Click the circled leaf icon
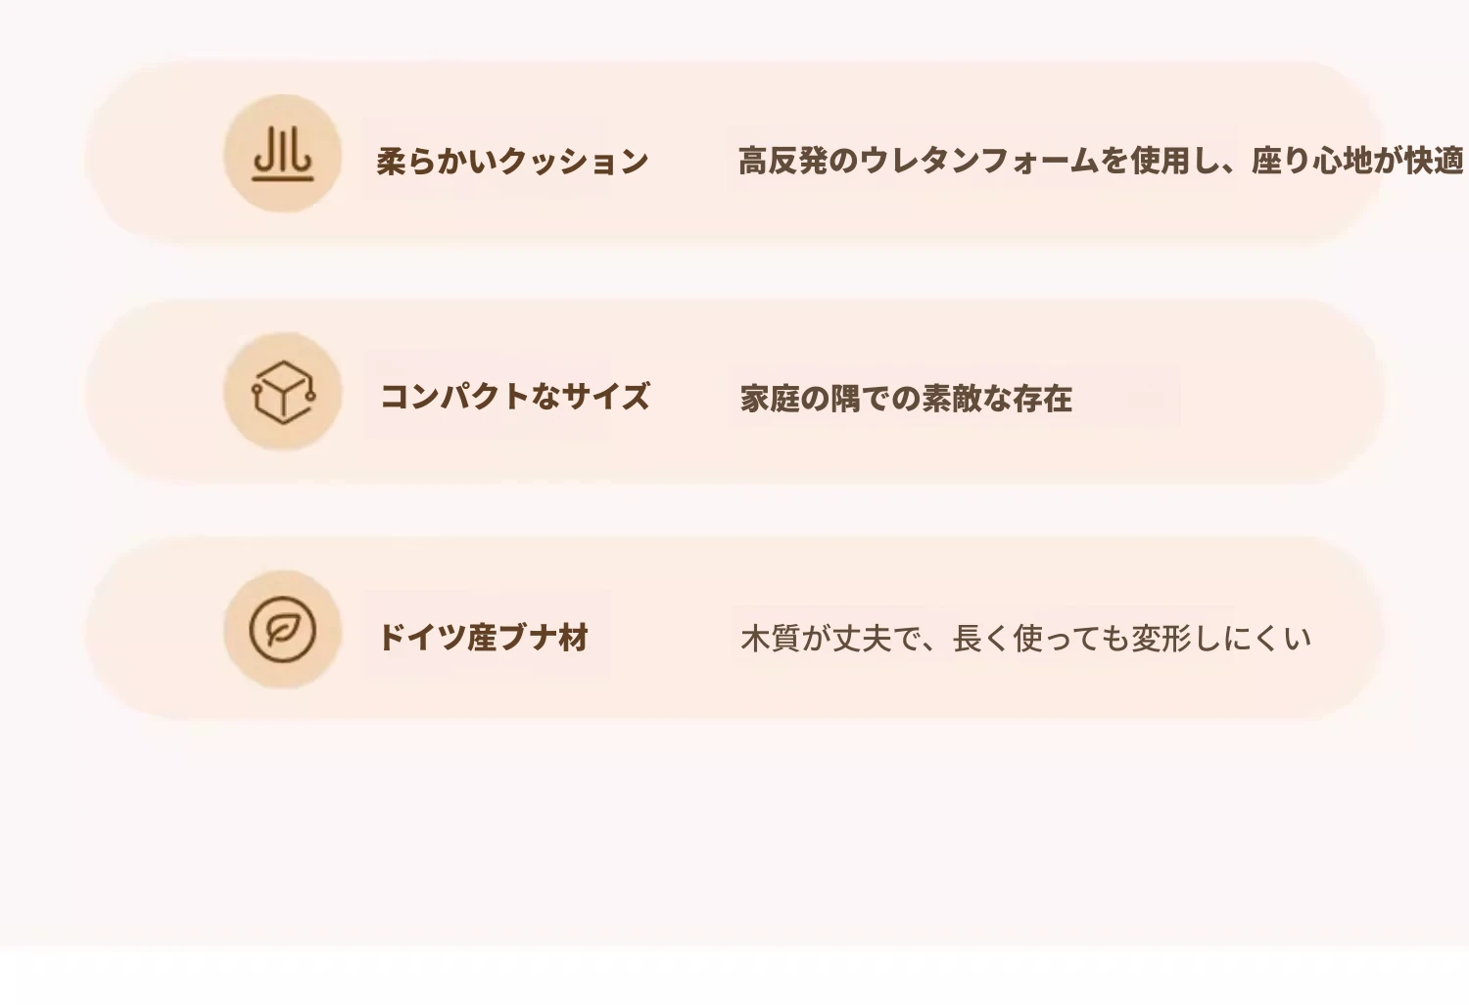Viewport: 1469px width, 1005px height. tap(282, 630)
